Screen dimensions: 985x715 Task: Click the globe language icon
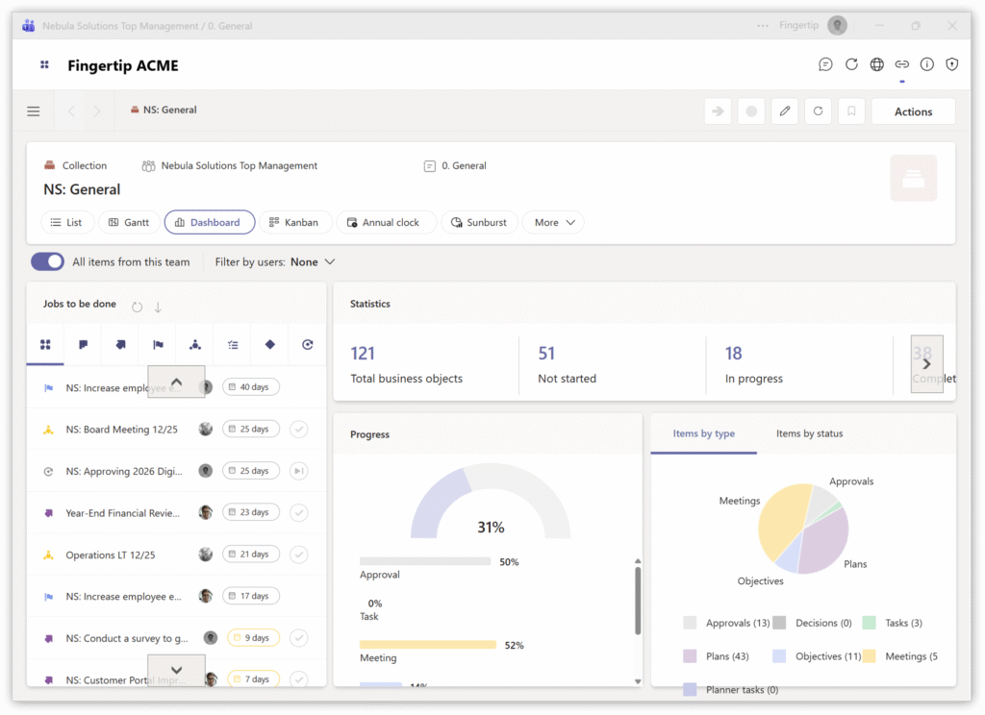(876, 64)
